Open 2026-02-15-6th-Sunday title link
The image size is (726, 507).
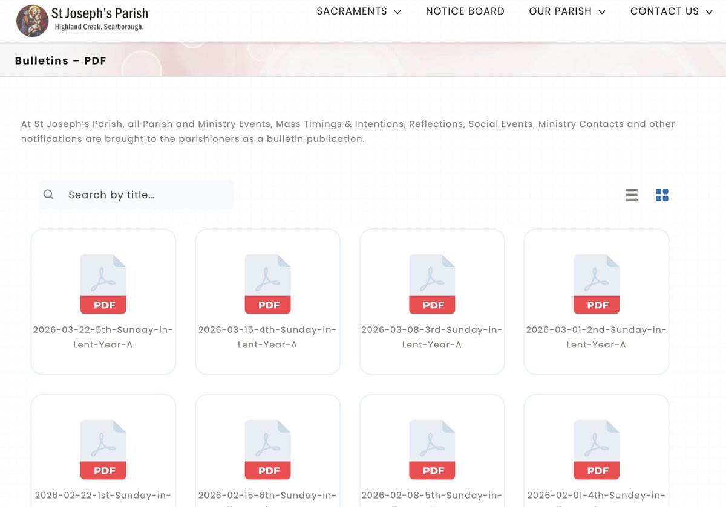pos(267,496)
